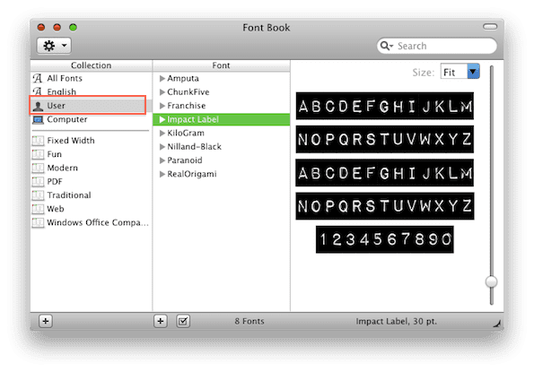The height and width of the screenshot is (372, 534).
Task: Select the Fixed Width collection icon
Action: (x=38, y=141)
